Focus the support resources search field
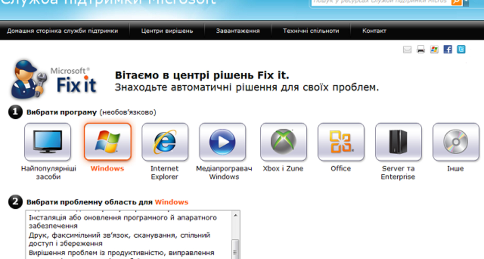 381,2
